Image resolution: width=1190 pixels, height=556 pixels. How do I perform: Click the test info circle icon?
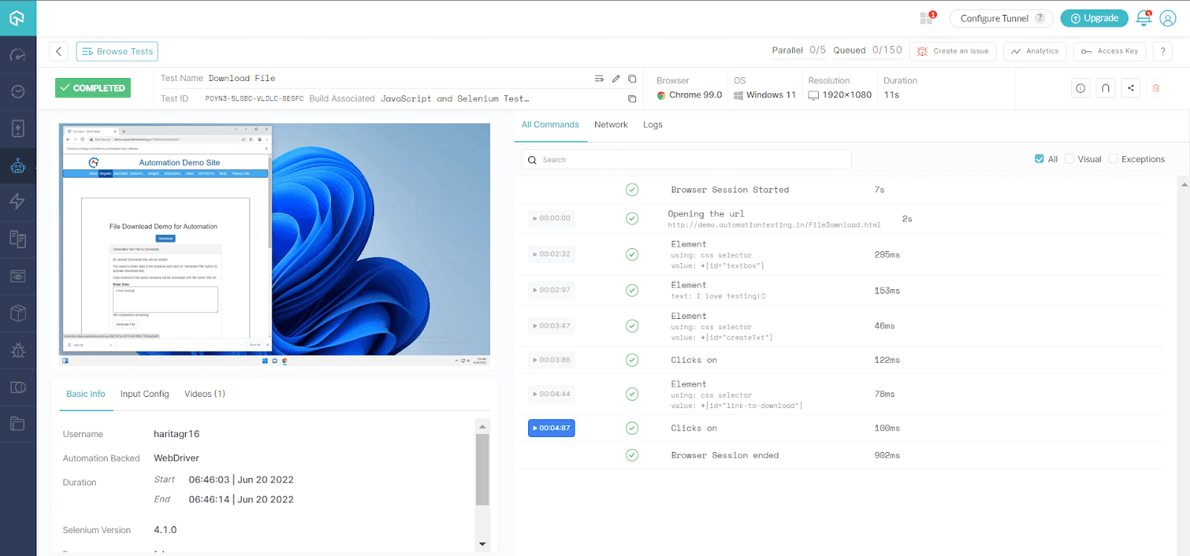click(x=1081, y=88)
